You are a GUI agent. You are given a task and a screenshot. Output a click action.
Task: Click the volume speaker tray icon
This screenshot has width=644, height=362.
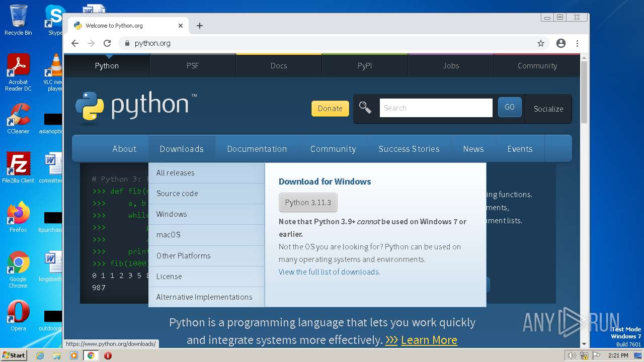(572, 355)
